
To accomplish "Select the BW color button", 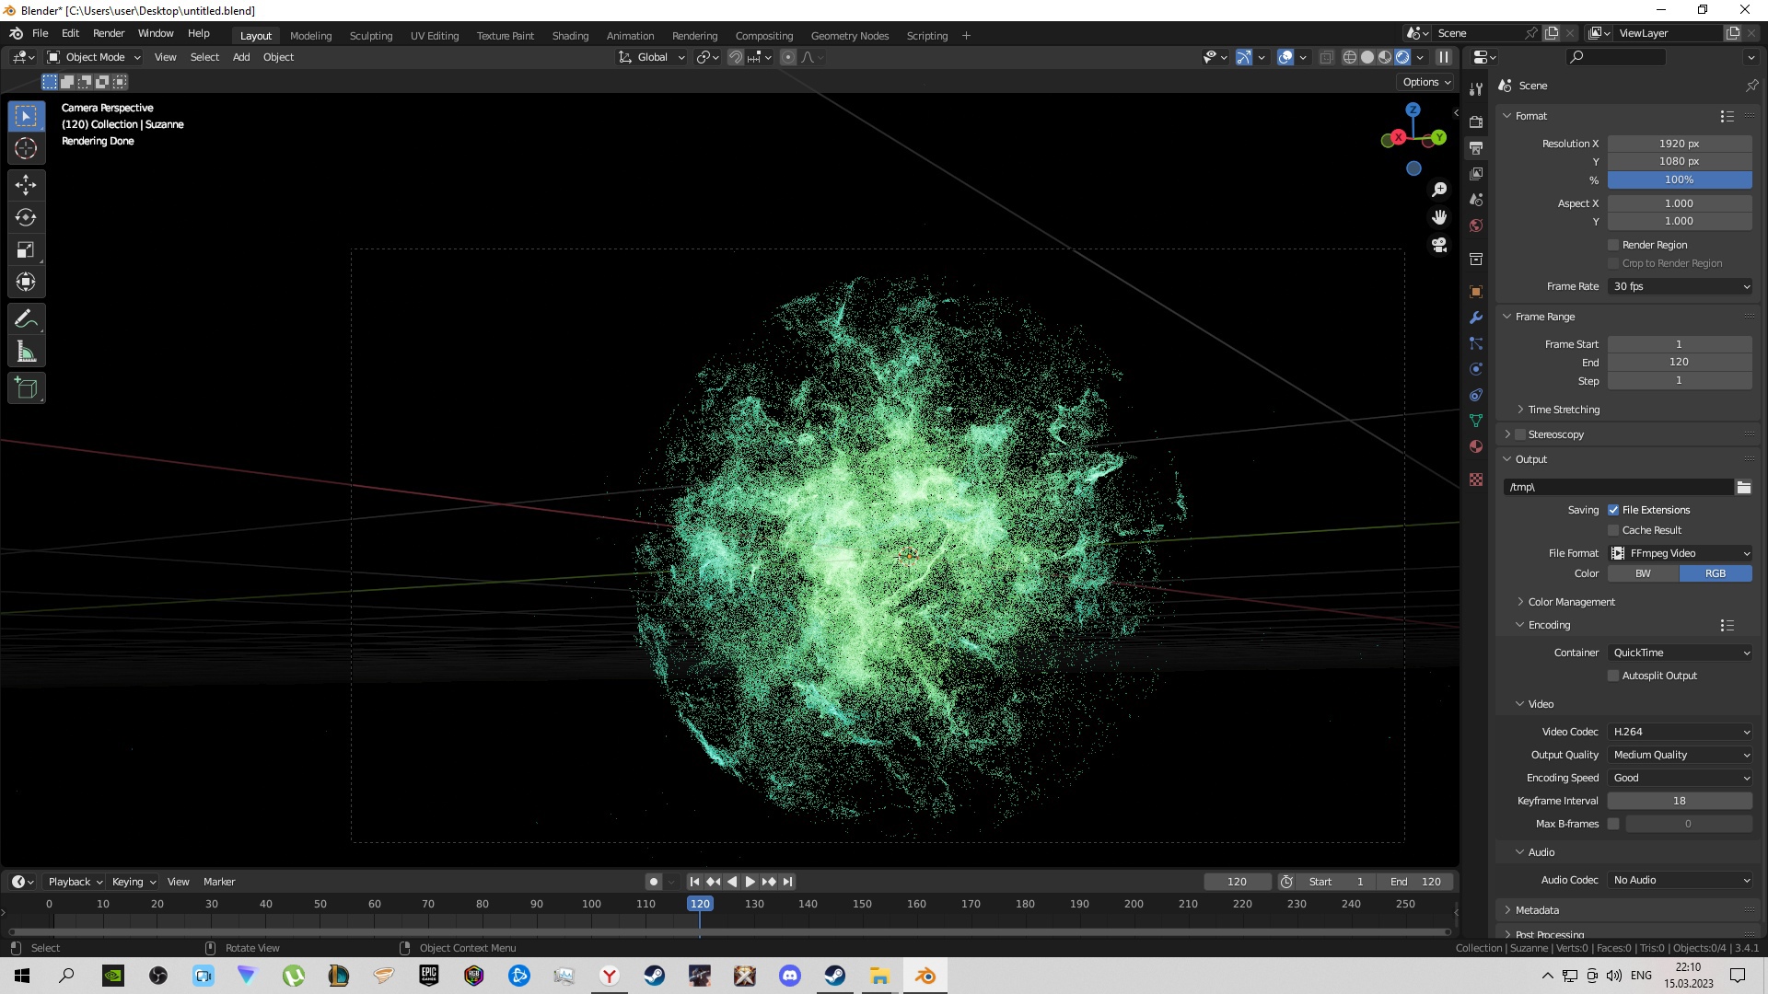I will tap(1643, 573).
